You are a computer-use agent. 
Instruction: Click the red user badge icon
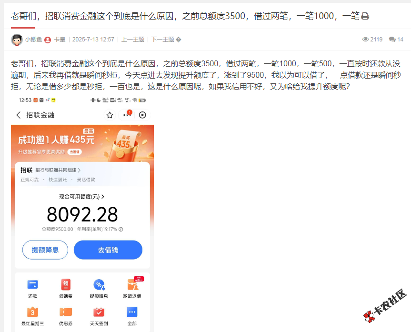pos(48,40)
